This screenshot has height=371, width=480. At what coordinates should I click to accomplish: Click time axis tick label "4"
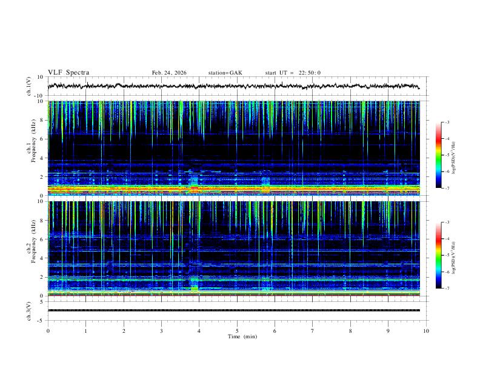click(x=199, y=331)
